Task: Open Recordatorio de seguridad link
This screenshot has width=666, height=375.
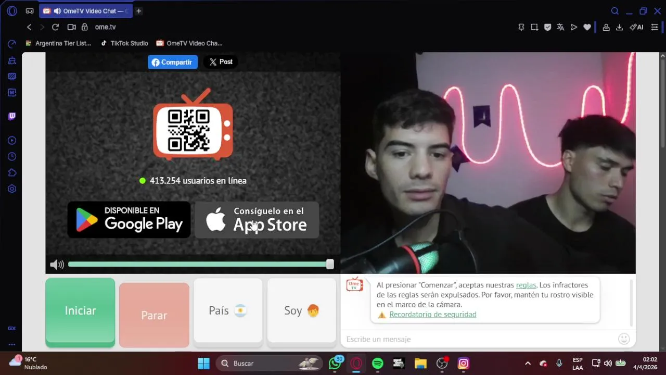Action: pos(432,314)
